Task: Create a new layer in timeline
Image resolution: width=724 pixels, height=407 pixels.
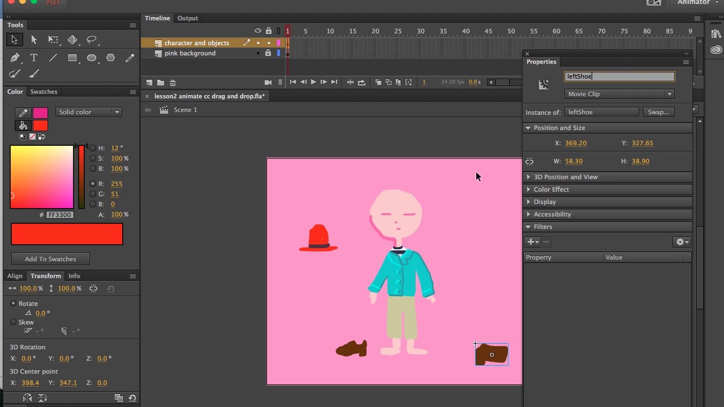Action: click(149, 83)
